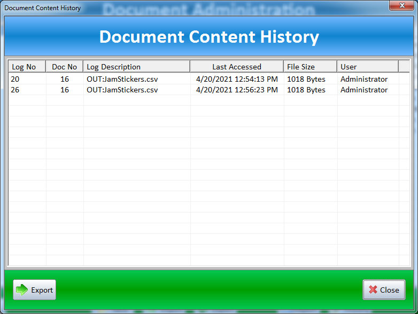Select log entry number 26

(16, 90)
